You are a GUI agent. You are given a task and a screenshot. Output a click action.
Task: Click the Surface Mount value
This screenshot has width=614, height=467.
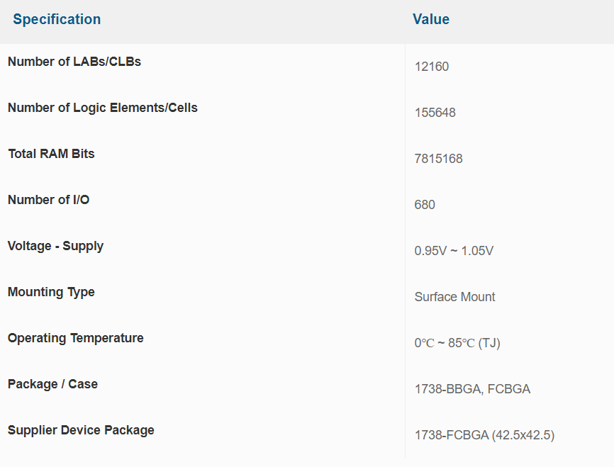click(x=455, y=297)
